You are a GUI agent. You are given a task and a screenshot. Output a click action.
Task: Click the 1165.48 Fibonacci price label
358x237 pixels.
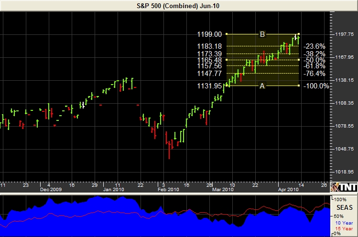pyautogui.click(x=209, y=60)
